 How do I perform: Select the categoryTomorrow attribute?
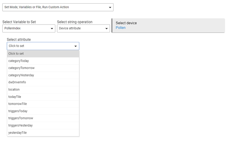point(43,68)
